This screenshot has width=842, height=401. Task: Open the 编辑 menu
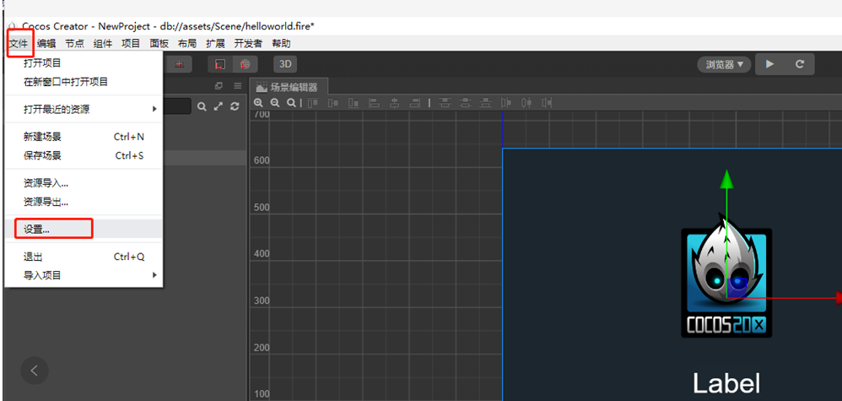pos(46,44)
